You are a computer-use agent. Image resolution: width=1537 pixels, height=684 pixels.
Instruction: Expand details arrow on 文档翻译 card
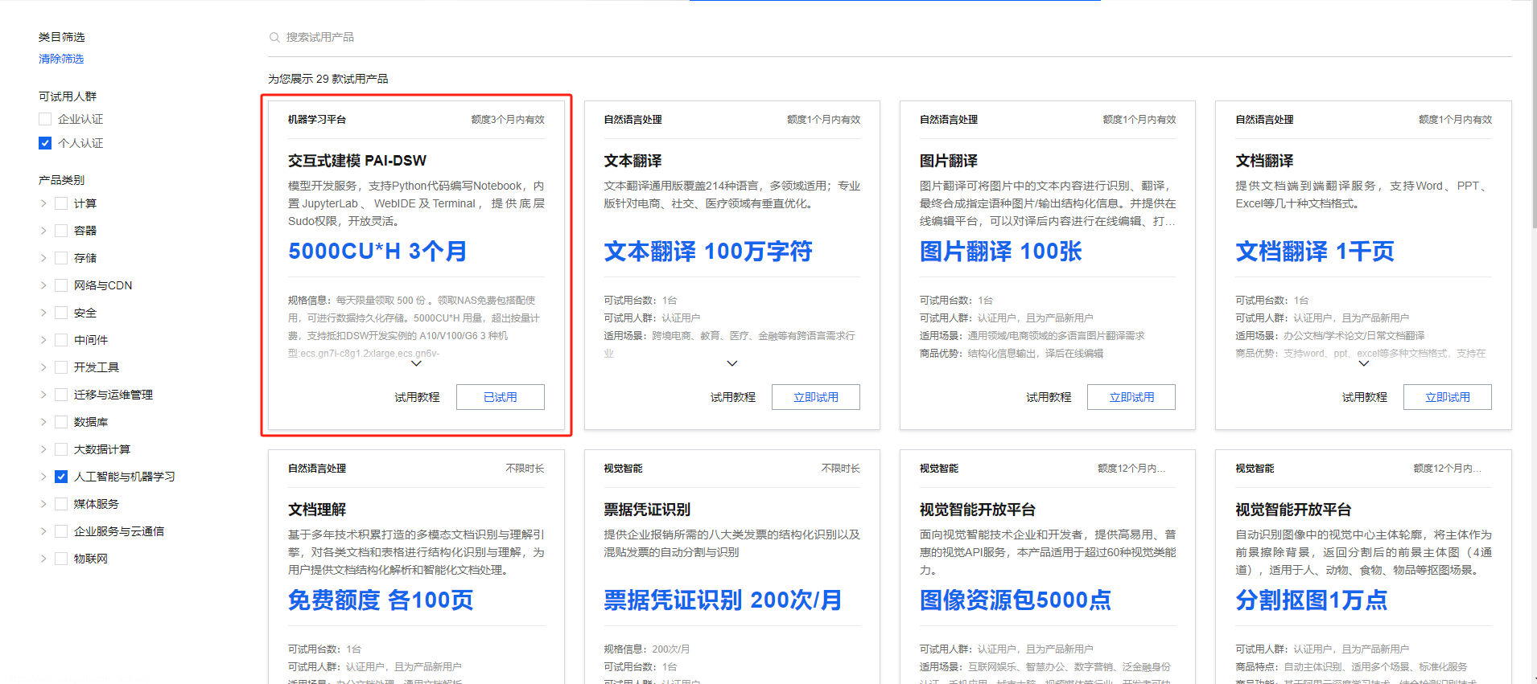point(1364,363)
